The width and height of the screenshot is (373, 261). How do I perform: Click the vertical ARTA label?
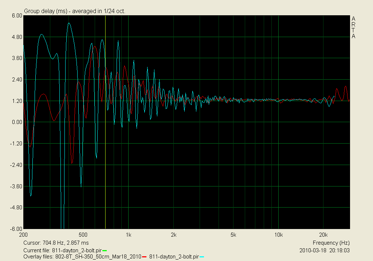(353, 28)
